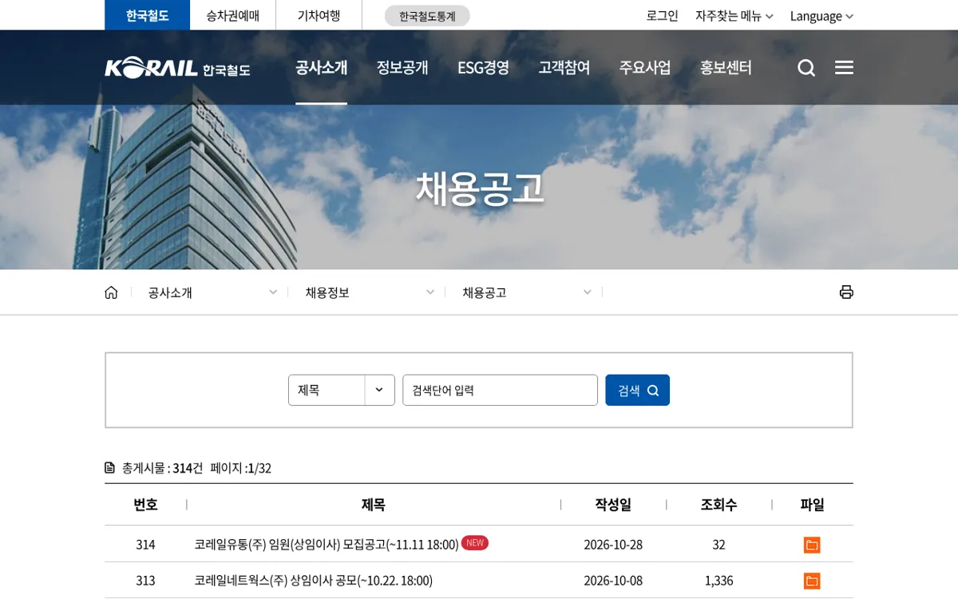Viewport: 958px width, 599px height.
Task: Open attachment folder icon for post 313
Action: tap(812, 581)
